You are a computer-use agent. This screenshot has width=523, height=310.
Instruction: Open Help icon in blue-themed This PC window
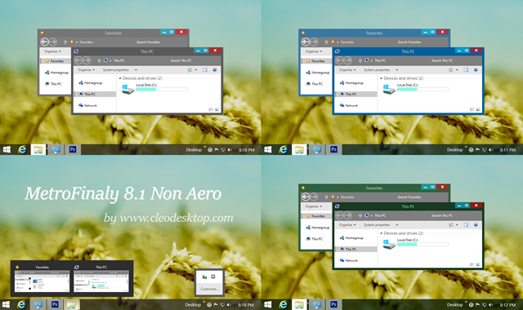pos(476,70)
